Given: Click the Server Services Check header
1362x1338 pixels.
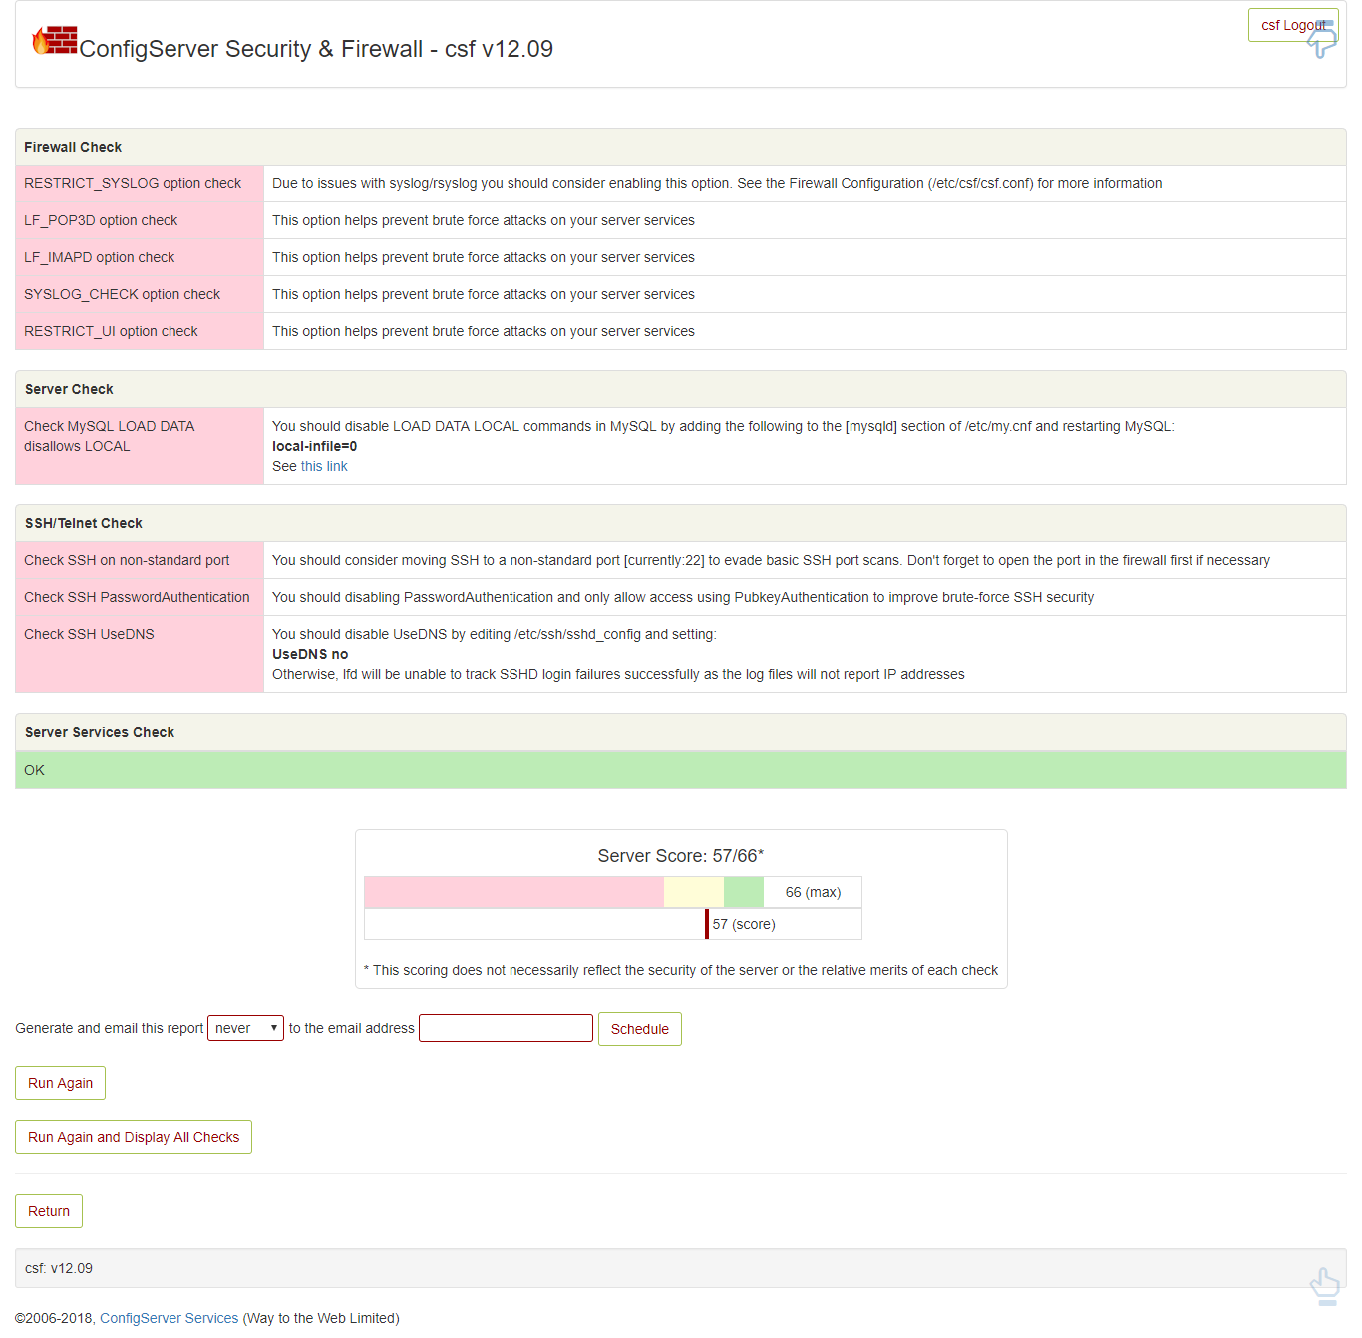Looking at the screenshot, I should click(x=681, y=732).
